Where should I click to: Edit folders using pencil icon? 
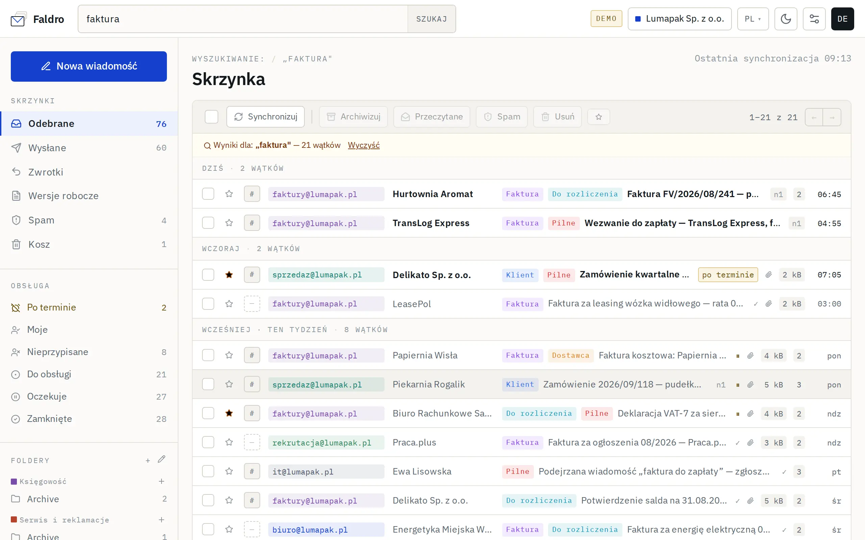click(162, 459)
